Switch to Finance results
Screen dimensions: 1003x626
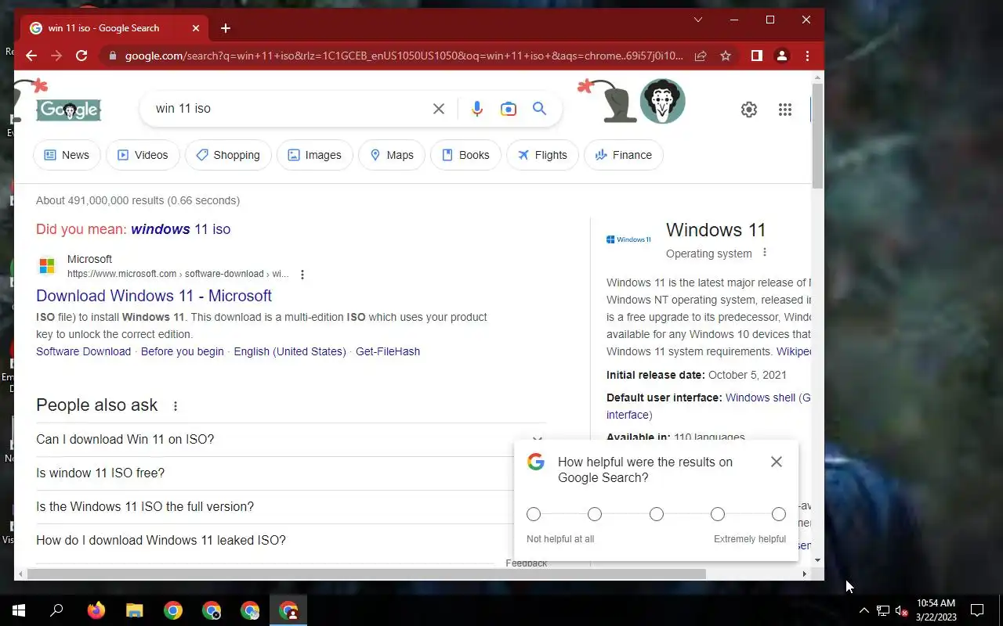(x=624, y=155)
